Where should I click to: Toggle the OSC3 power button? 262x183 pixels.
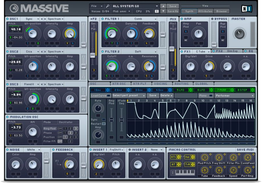(x=7, y=84)
